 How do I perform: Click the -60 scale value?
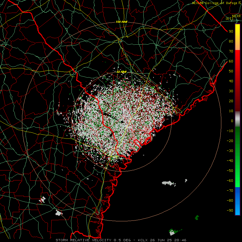click(230, 181)
